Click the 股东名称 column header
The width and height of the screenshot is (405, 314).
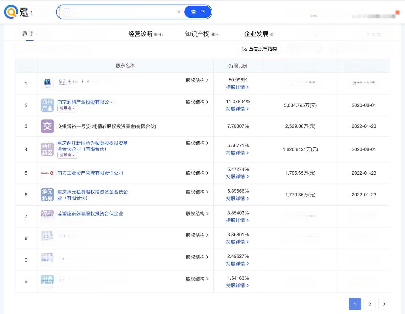click(x=125, y=66)
